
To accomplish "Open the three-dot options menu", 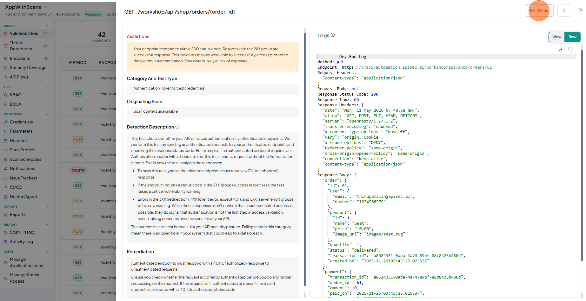I will pos(564,10).
